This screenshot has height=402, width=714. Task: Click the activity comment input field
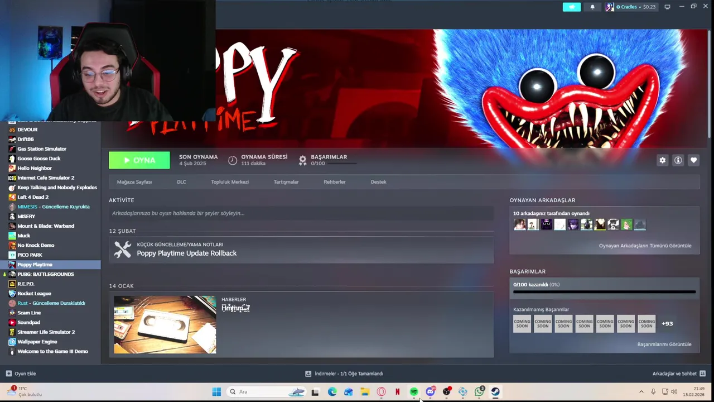click(x=301, y=213)
